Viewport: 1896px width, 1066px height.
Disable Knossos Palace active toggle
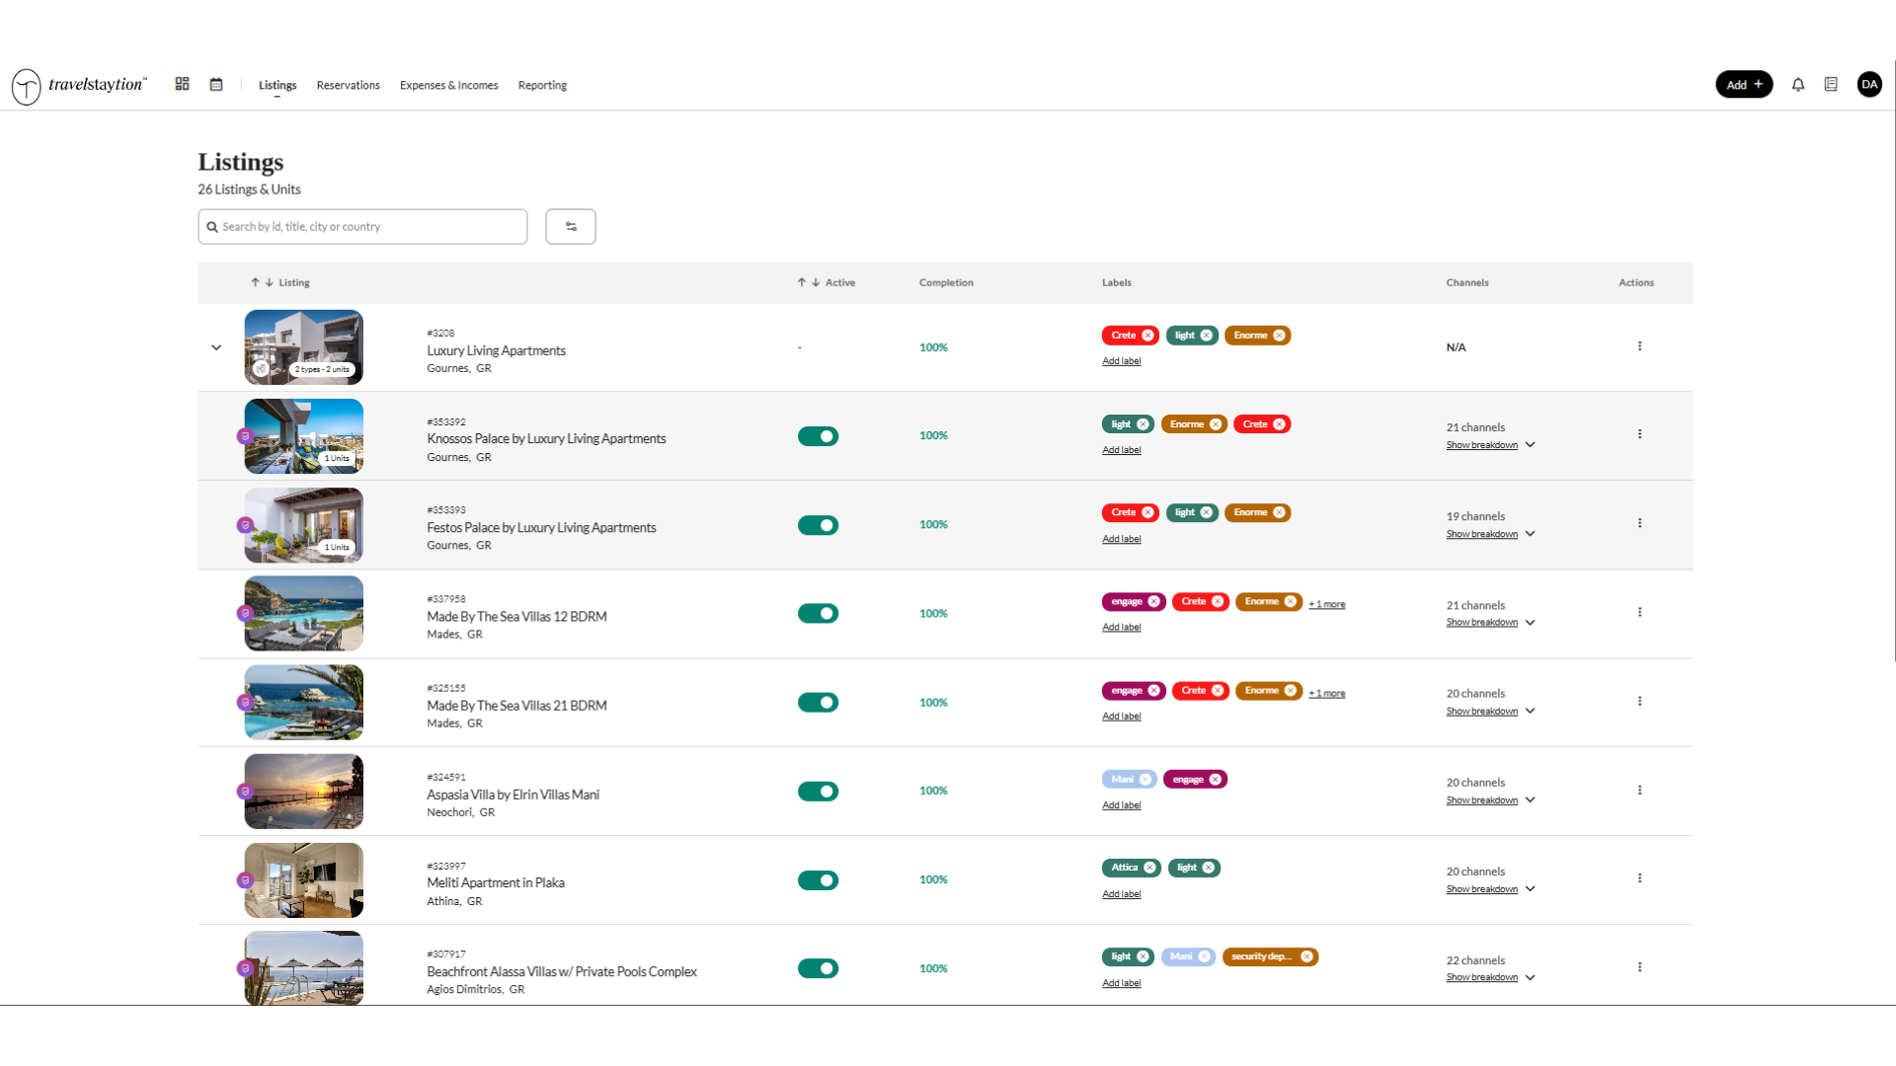(x=818, y=436)
